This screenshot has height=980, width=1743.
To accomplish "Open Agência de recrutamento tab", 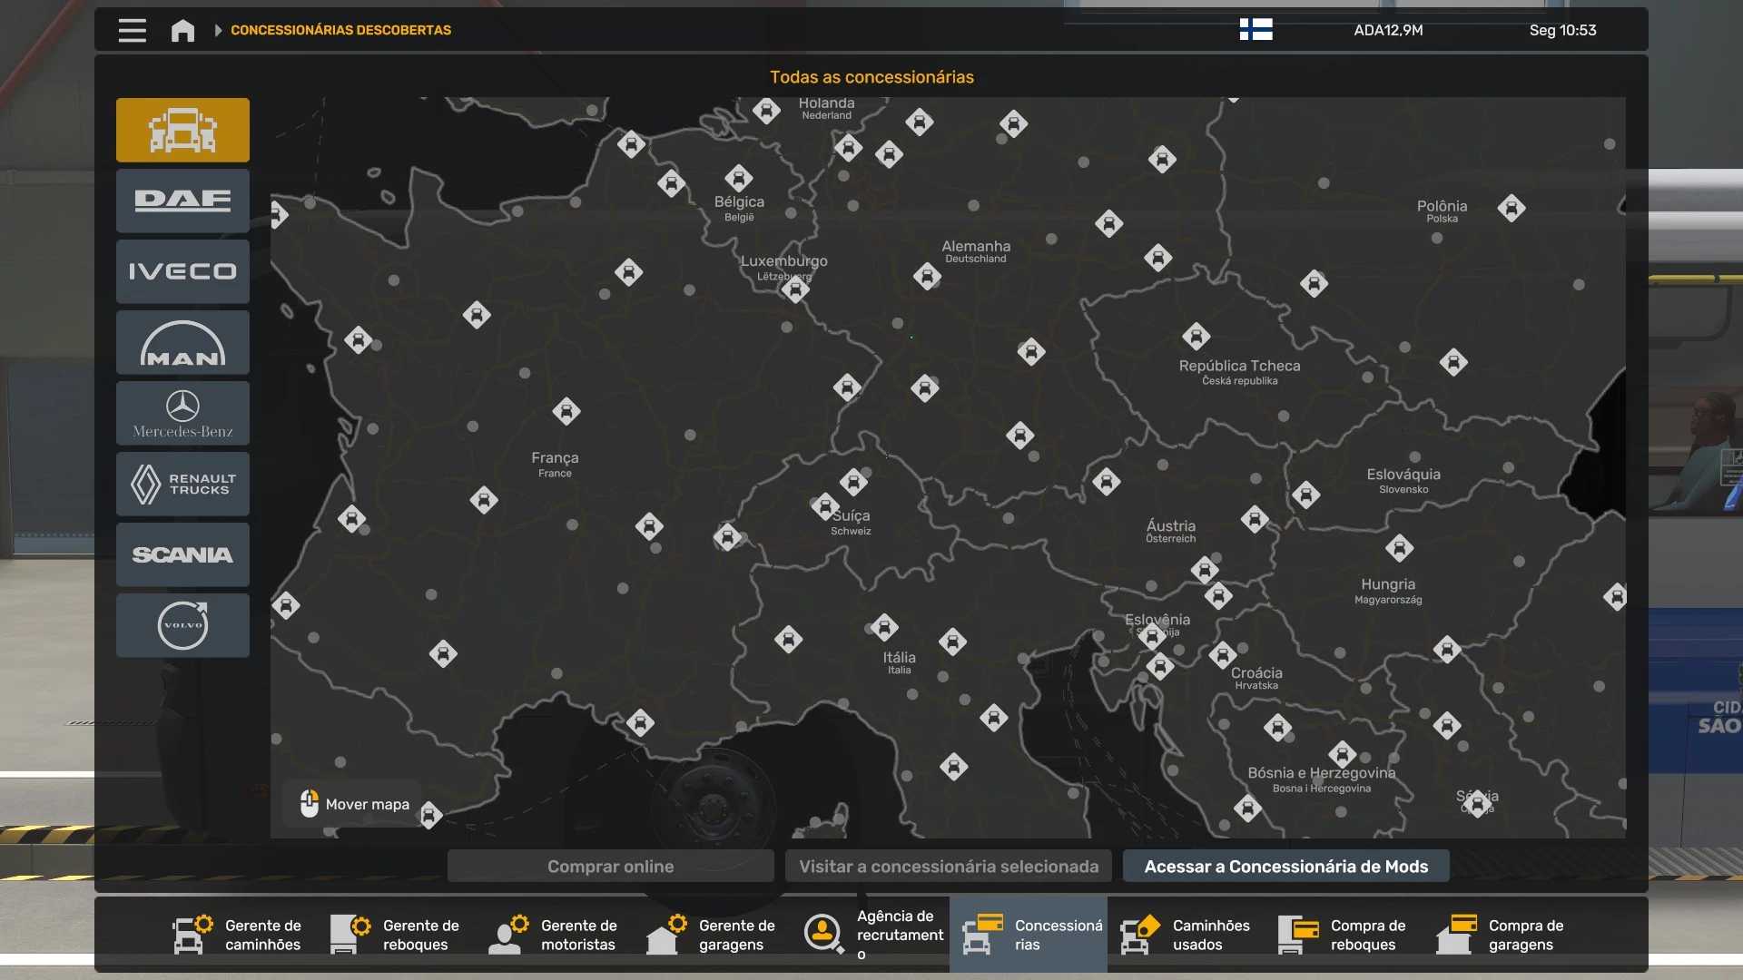I will click(871, 935).
